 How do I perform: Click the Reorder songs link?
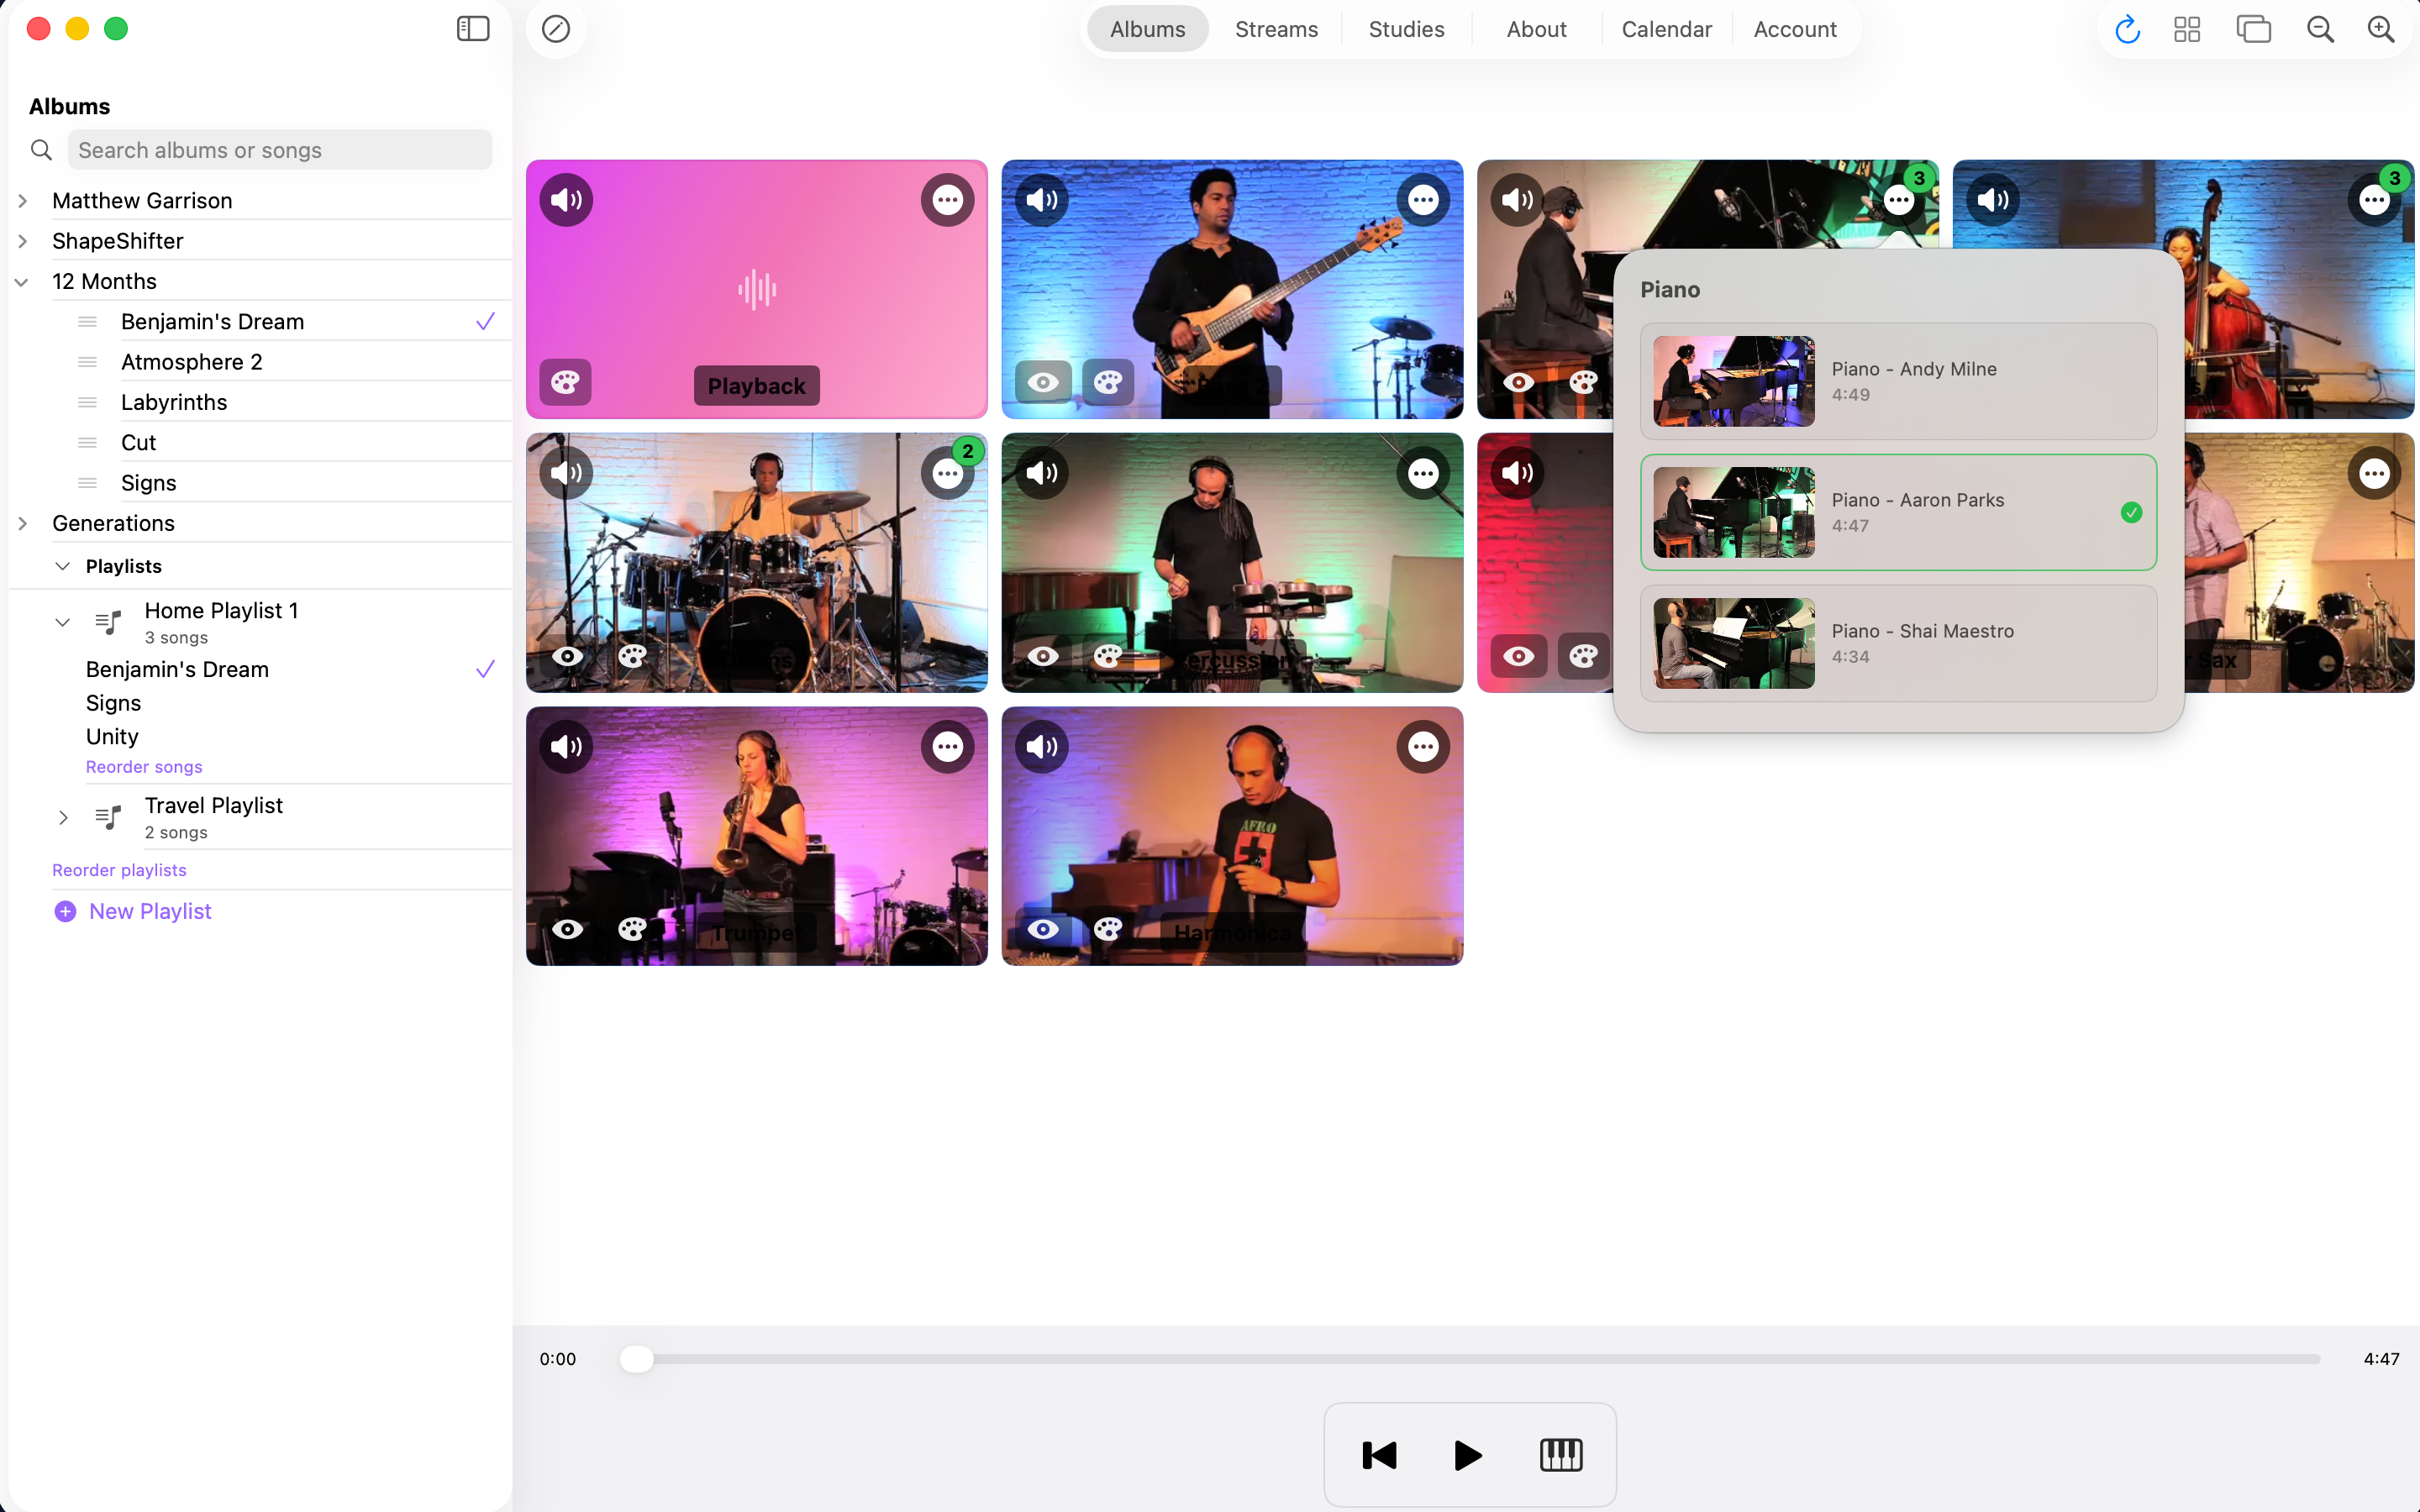tap(144, 767)
